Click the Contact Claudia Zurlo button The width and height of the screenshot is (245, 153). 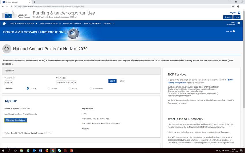tap(16, 120)
